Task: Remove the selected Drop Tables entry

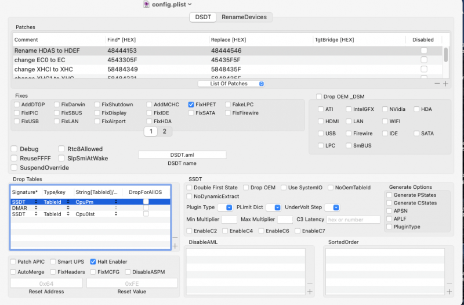Action: point(175,238)
